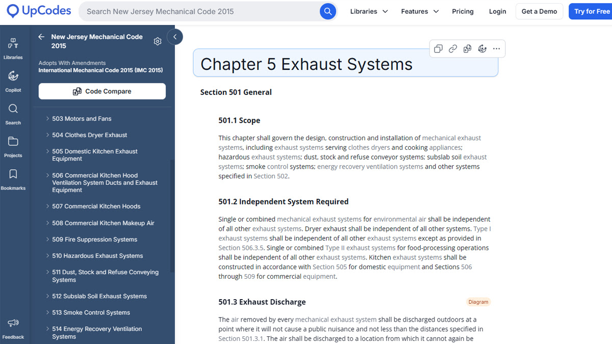Click the 501.2 Independent System Required heading
This screenshot has height=344, width=612.
[284, 202]
